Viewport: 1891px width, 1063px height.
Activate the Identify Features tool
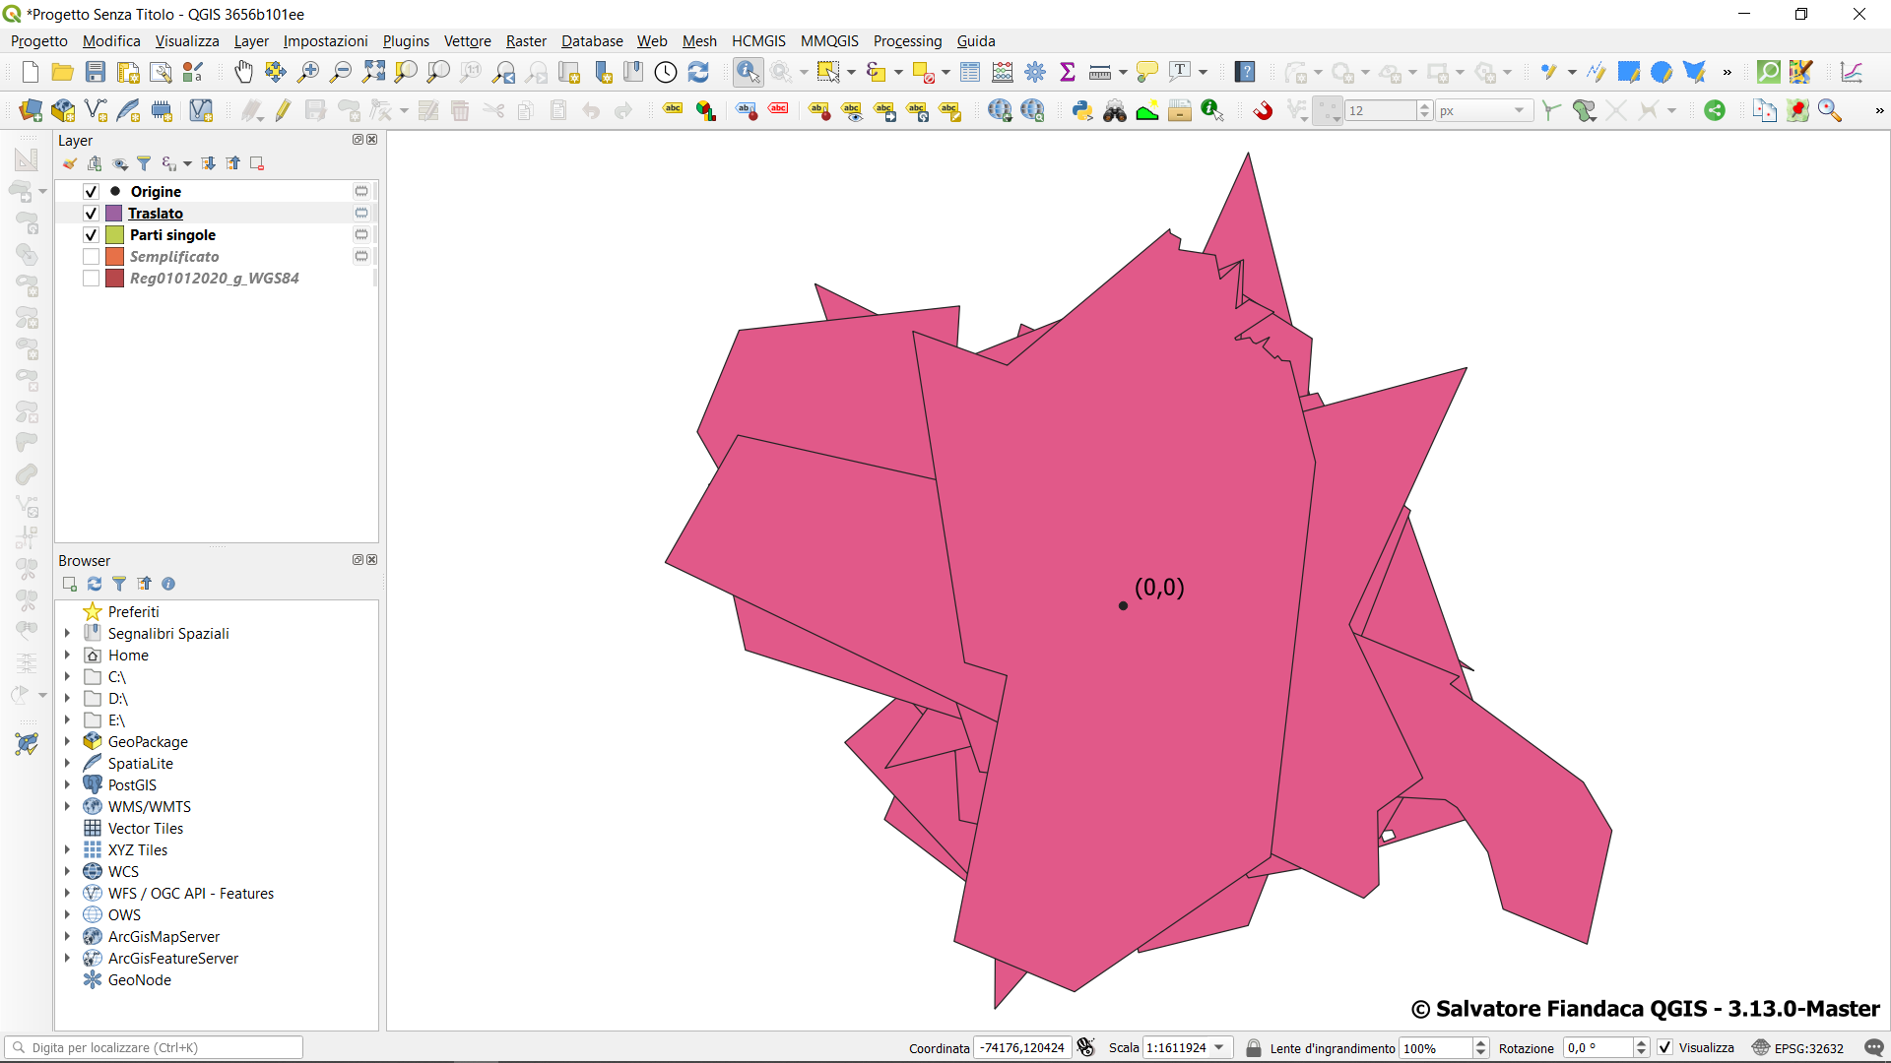(748, 72)
